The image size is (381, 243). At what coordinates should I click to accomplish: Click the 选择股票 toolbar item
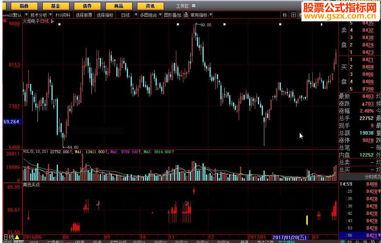coord(84,15)
